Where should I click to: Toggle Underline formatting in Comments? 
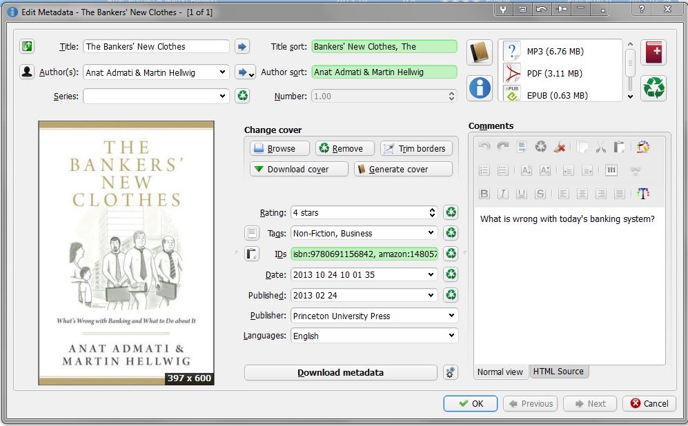click(x=522, y=193)
